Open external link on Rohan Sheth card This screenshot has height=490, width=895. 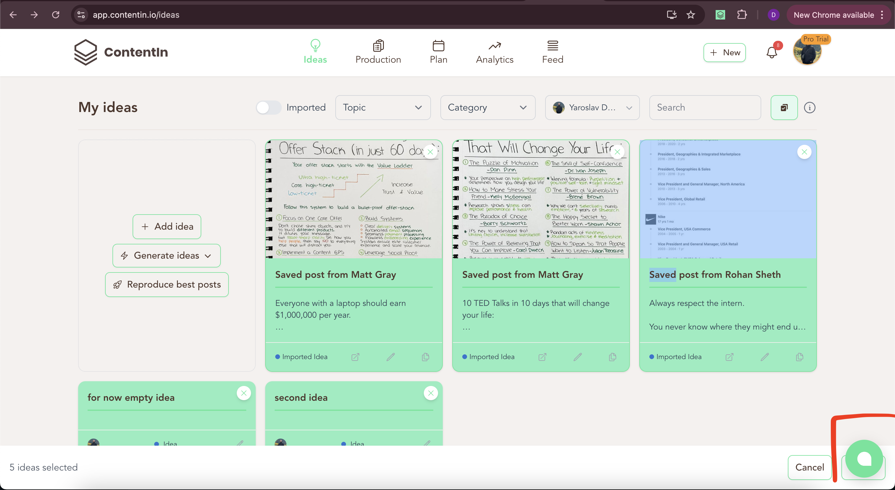(x=729, y=357)
